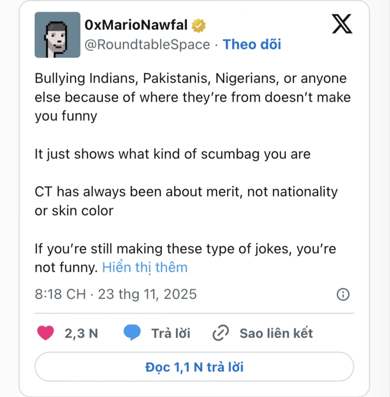Click the "CT has always been about merit" paragraph

pos(186,201)
